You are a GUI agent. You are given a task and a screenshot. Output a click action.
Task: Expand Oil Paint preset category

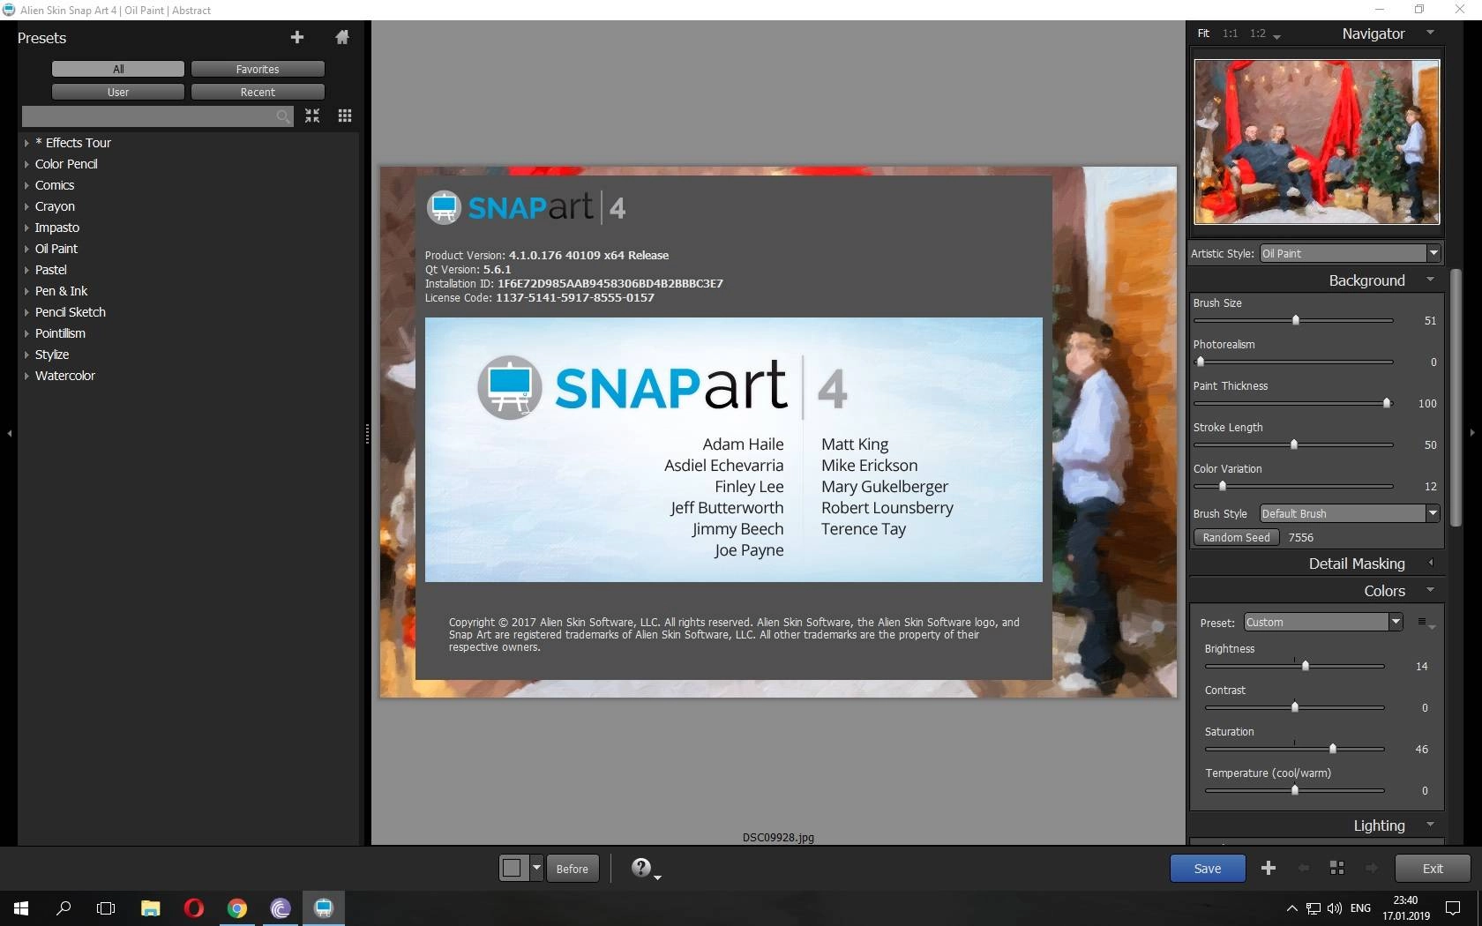26,249
